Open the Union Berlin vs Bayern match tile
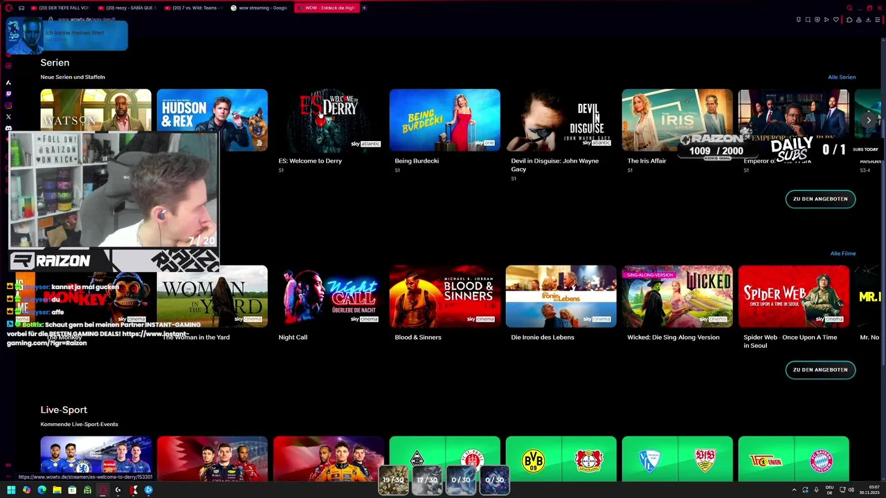The height and width of the screenshot is (498, 886). [793, 459]
